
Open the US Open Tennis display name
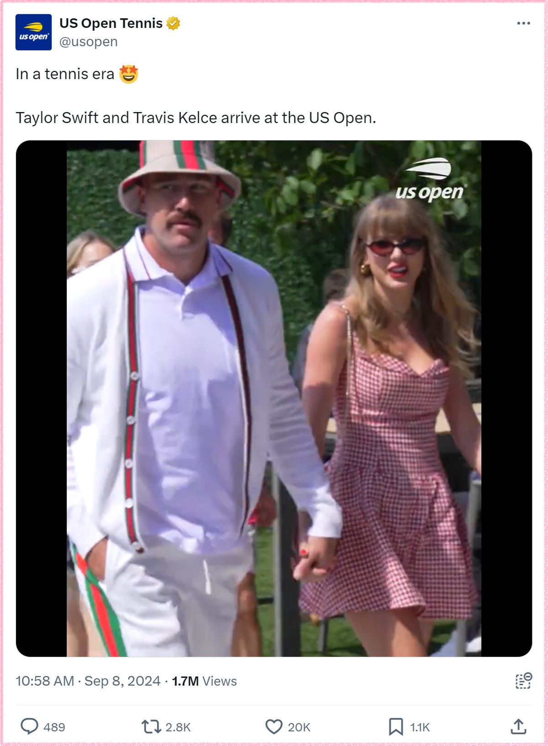pyautogui.click(x=111, y=23)
